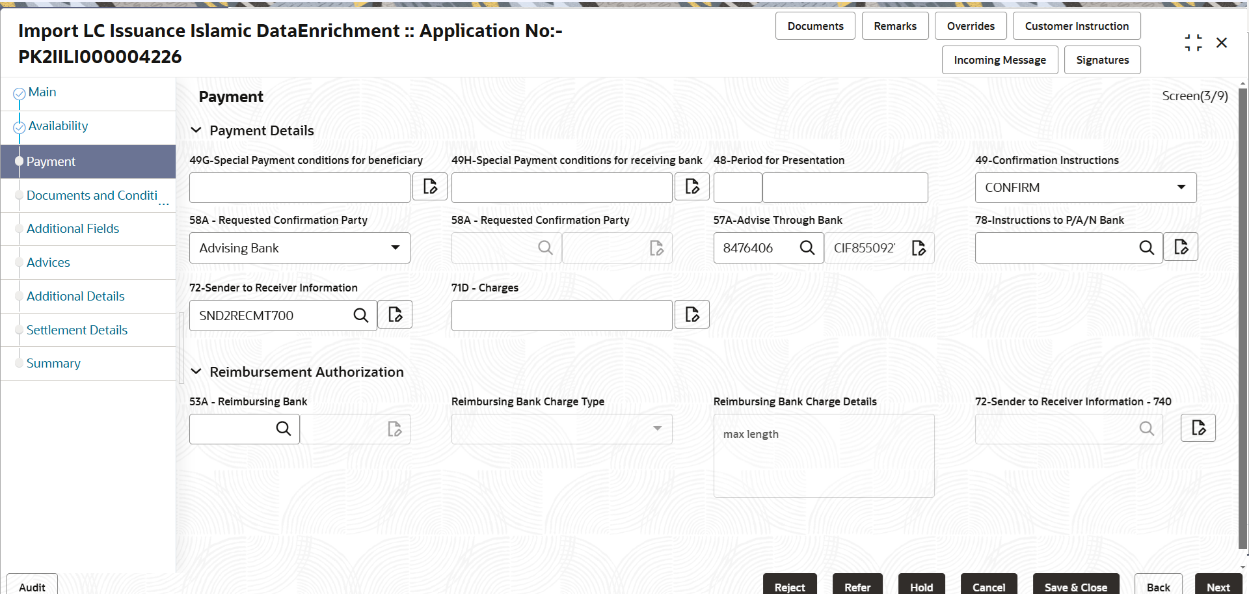
Task: Collapse the Reimbursement Authorization section
Action: (x=196, y=371)
